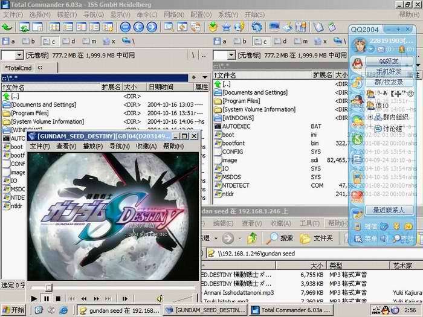The height and width of the screenshot is (317, 423).
Task: Click the media player volume slider
Action: [x=184, y=299]
